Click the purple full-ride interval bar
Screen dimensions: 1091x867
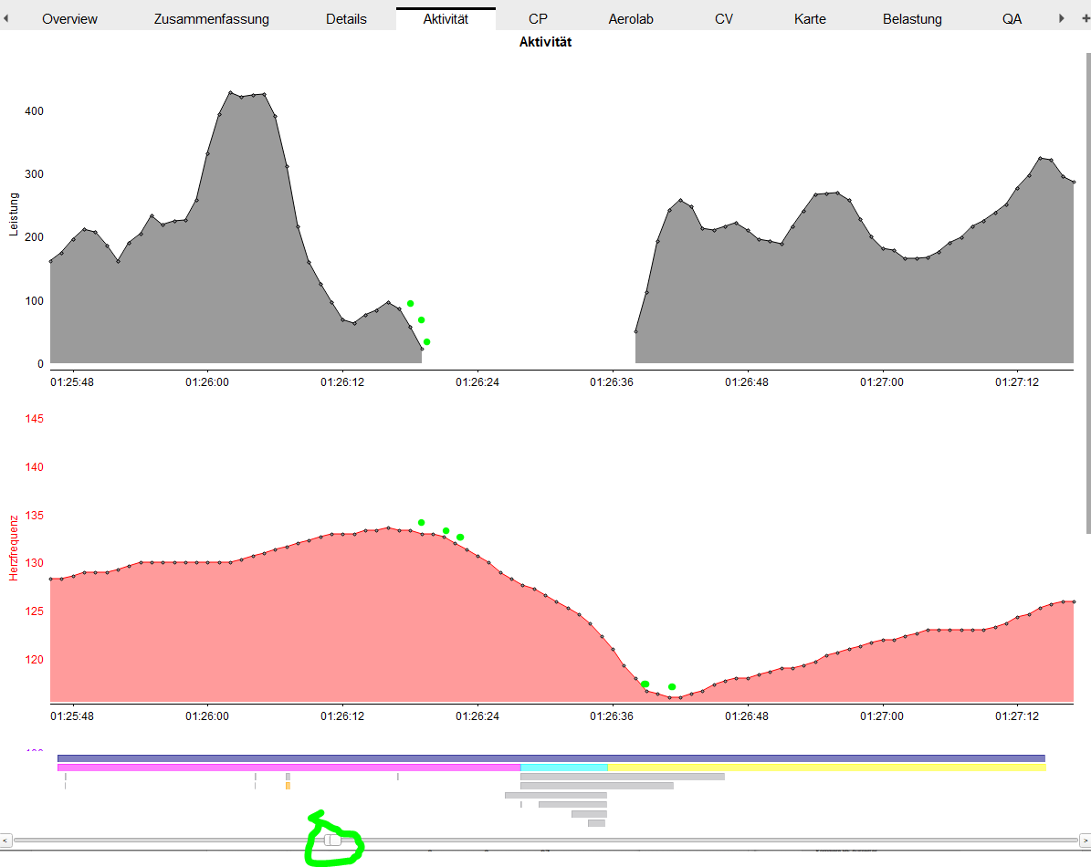coord(551,758)
